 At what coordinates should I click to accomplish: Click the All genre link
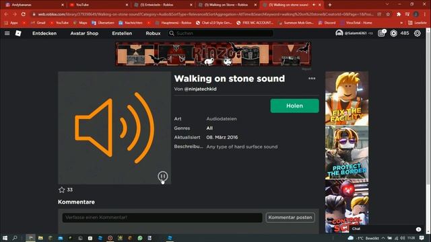pos(209,128)
